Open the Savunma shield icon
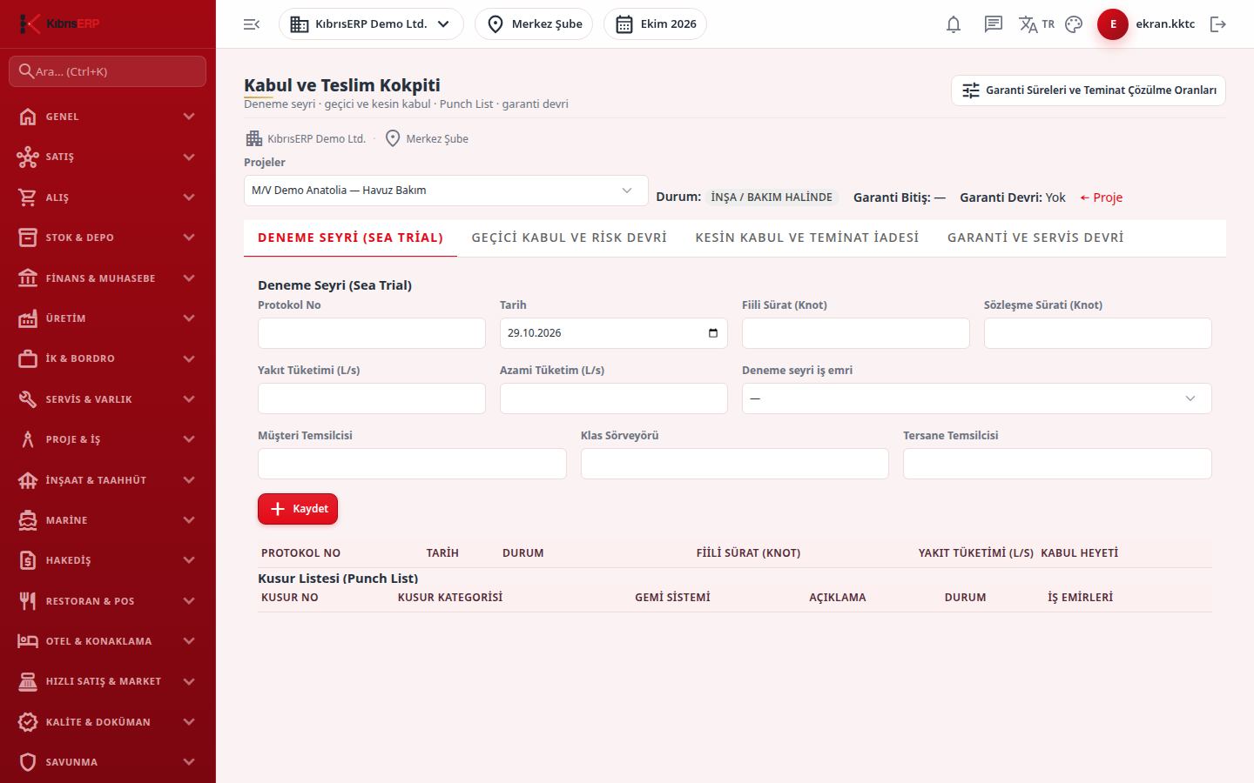The image size is (1254, 783). [28, 762]
